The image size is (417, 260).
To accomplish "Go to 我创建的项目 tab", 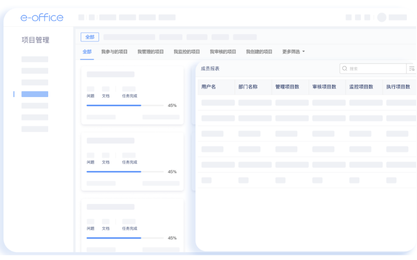I will [259, 52].
